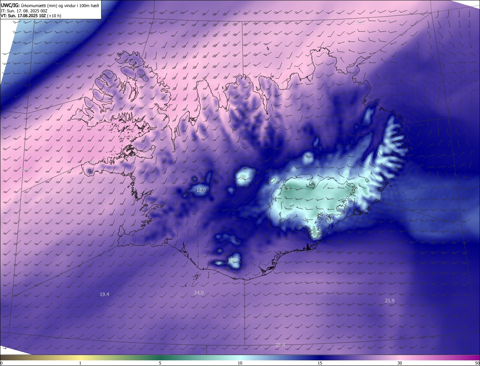Image resolution: width=480 pixels, height=366 pixels.
Task: Pick the dark navy section of the color bar
Action: [320, 358]
